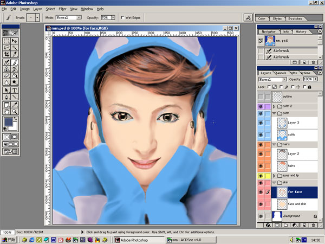The height and width of the screenshot is (244, 325).
Task: Select the Type tool
Action: (x=14, y=90)
